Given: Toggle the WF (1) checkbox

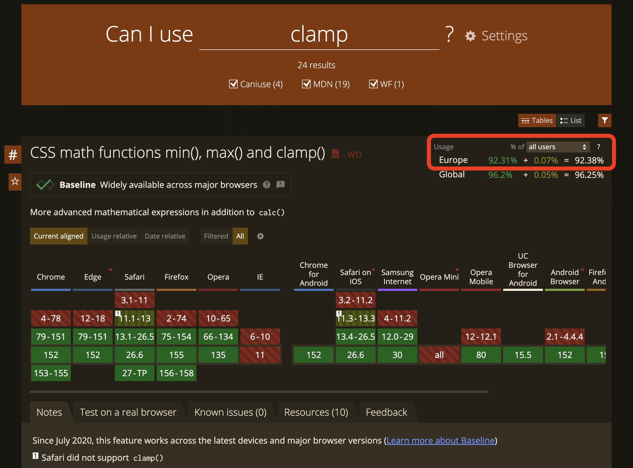Looking at the screenshot, I should pyautogui.click(x=373, y=84).
